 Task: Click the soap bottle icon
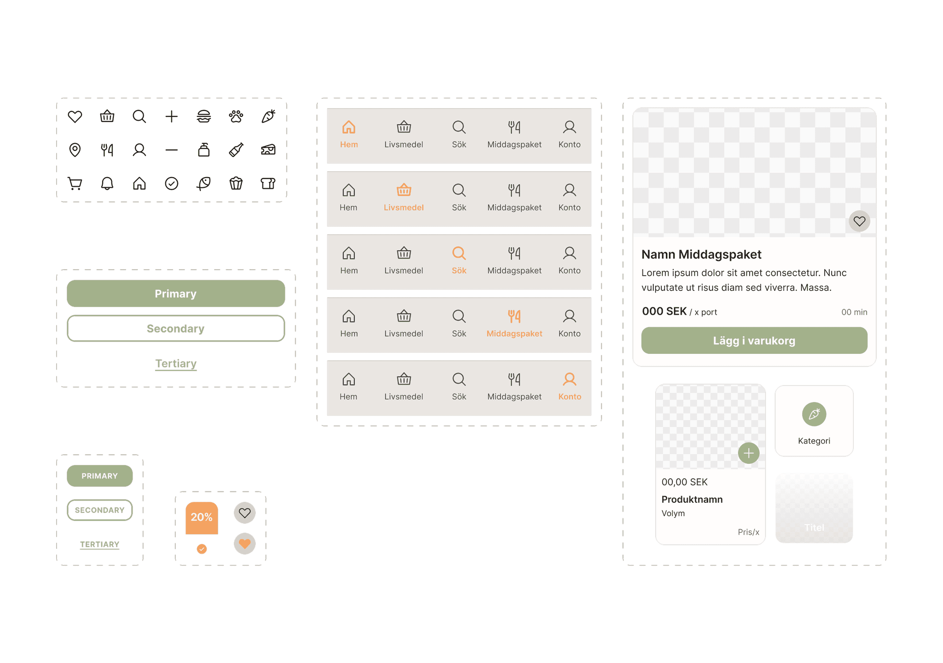point(204,150)
